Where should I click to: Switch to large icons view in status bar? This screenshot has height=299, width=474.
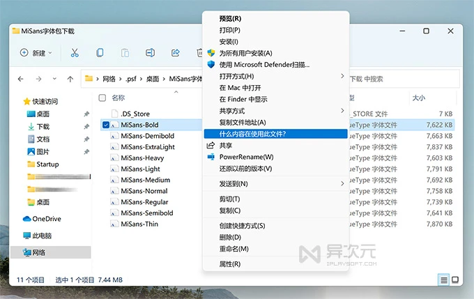pos(455,280)
